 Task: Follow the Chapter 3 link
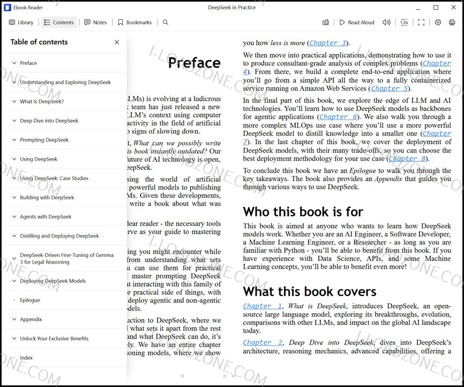tap(327, 43)
